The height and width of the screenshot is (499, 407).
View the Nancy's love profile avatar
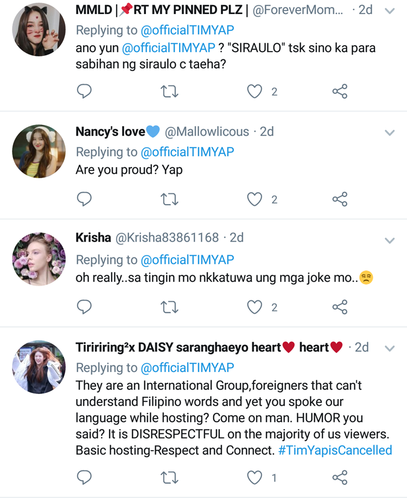point(39,151)
